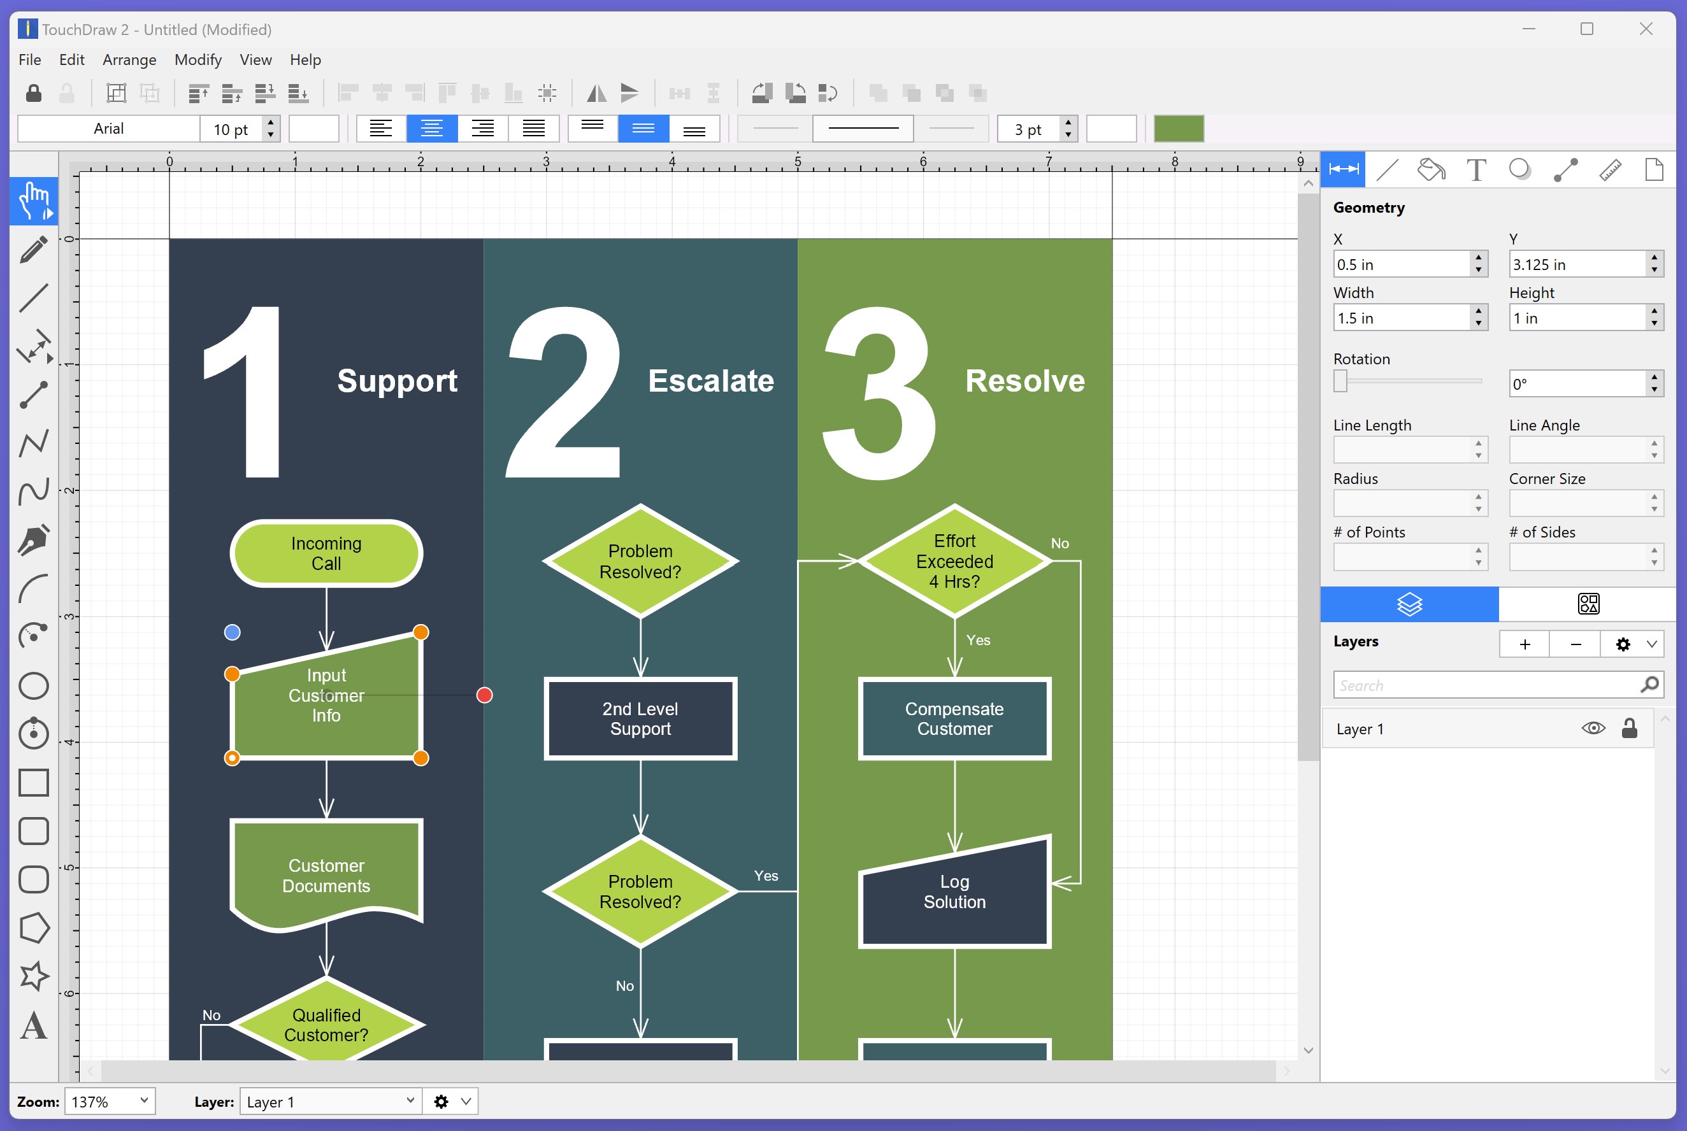The image size is (1687, 1131).
Task: Select the green fill color swatch
Action: pyautogui.click(x=1178, y=127)
